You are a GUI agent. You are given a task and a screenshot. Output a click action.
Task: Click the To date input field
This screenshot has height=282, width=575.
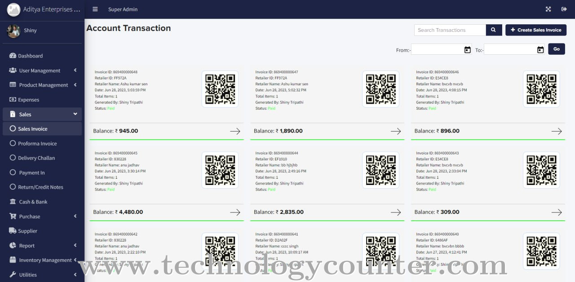click(x=514, y=49)
